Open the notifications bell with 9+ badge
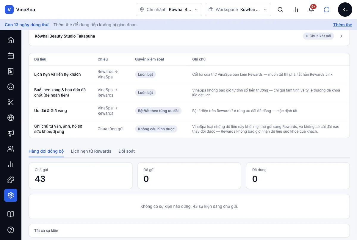This screenshot has height=240, width=357. coord(311,10)
